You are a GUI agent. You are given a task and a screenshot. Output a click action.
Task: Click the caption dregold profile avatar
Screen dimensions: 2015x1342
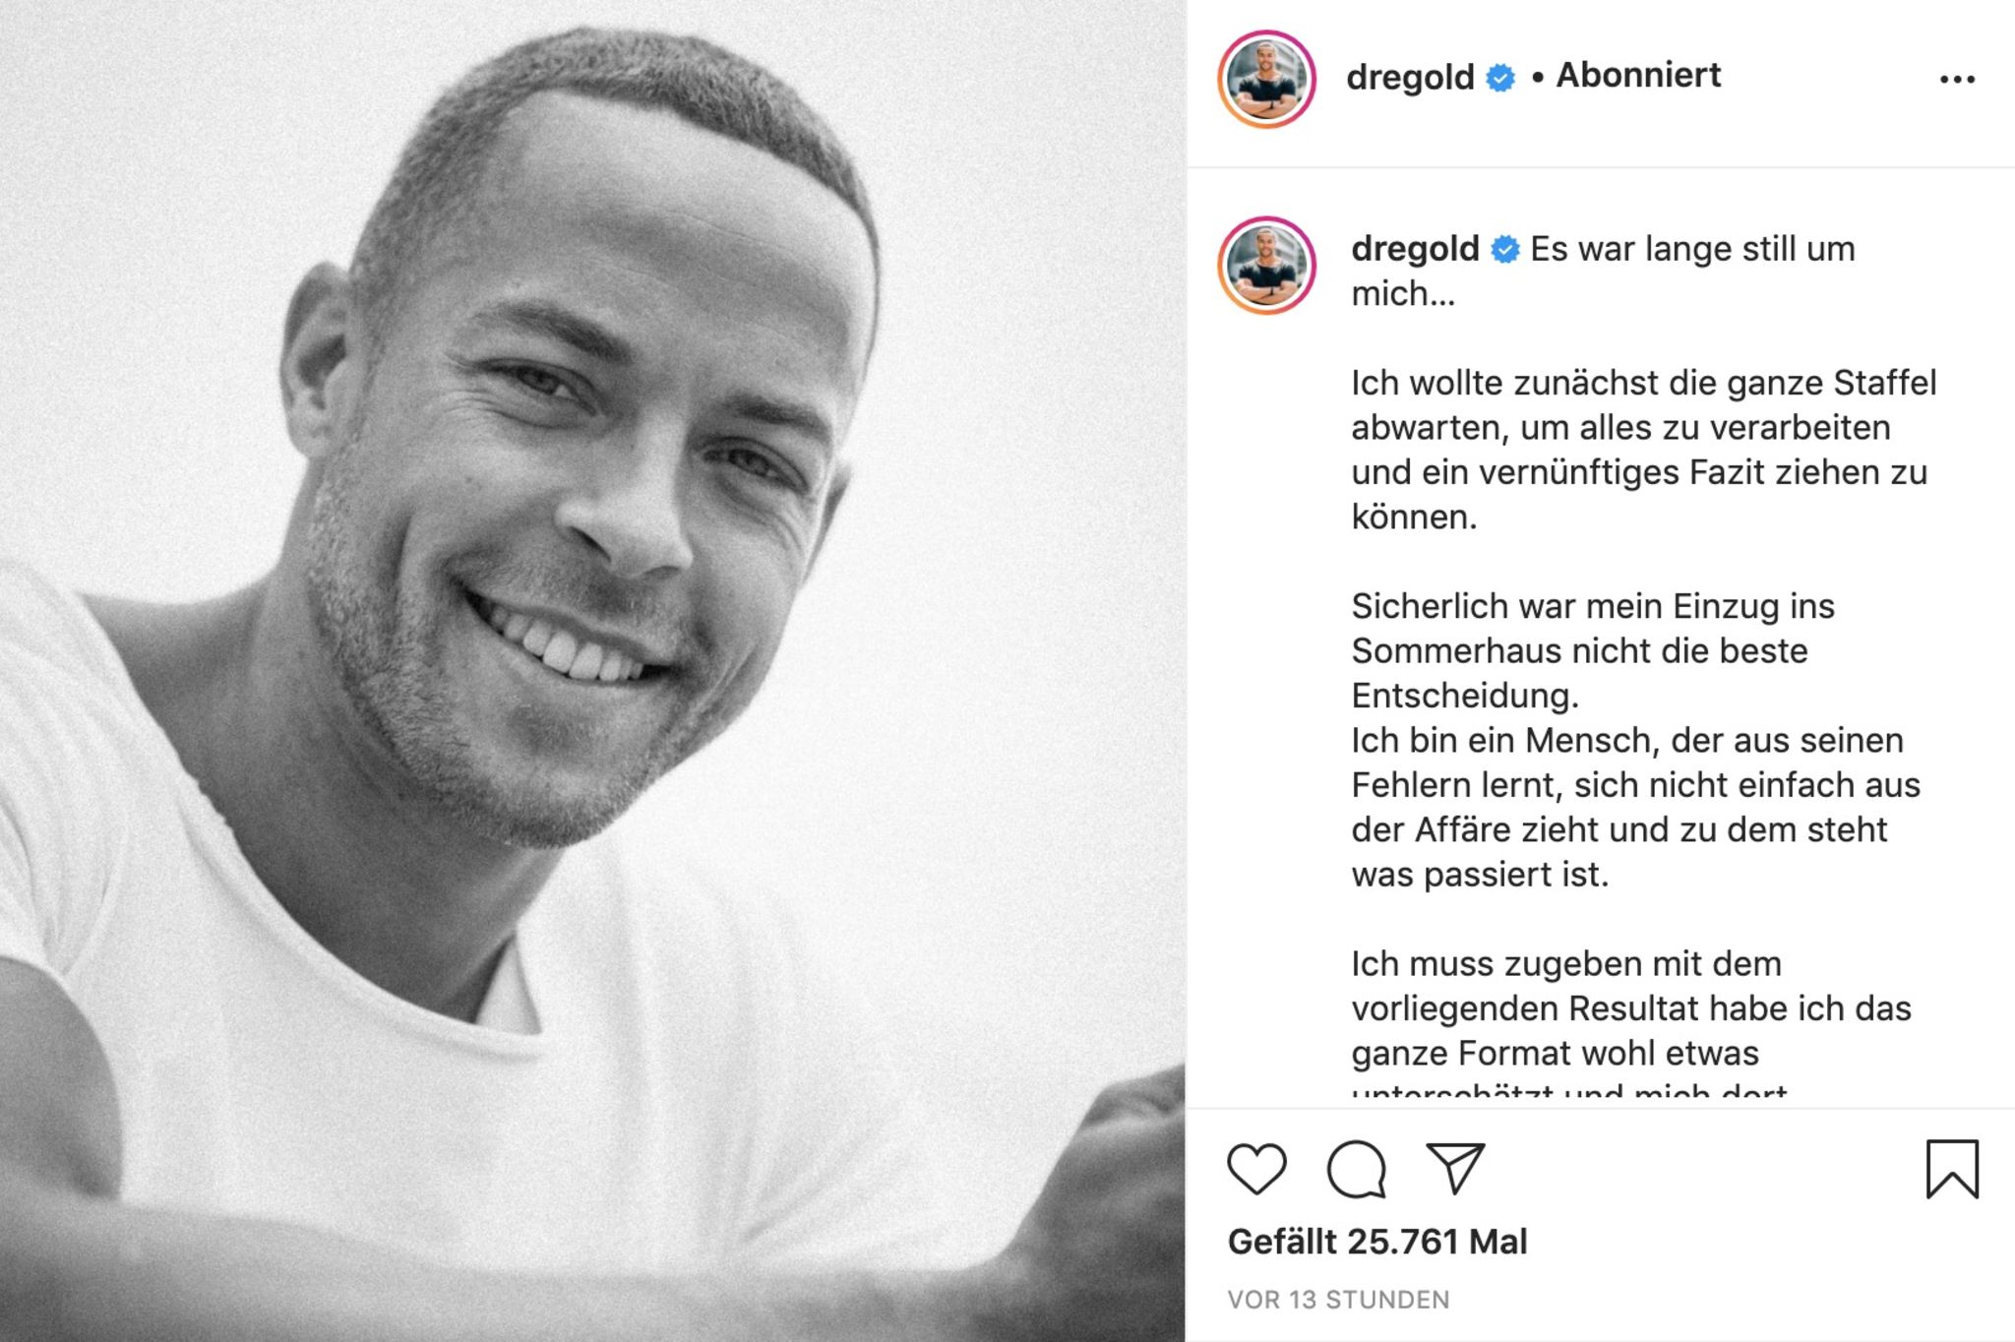pos(1267,266)
